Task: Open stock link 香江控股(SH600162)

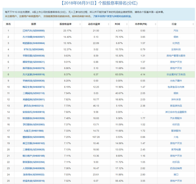Action: tap(34, 143)
